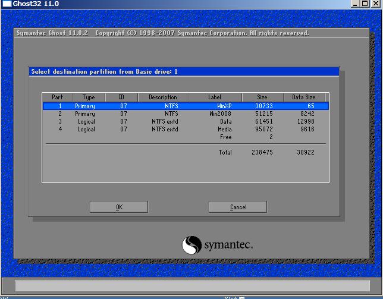Minimize the Ghost32 window
383x299 pixels.
click(x=355, y=4)
